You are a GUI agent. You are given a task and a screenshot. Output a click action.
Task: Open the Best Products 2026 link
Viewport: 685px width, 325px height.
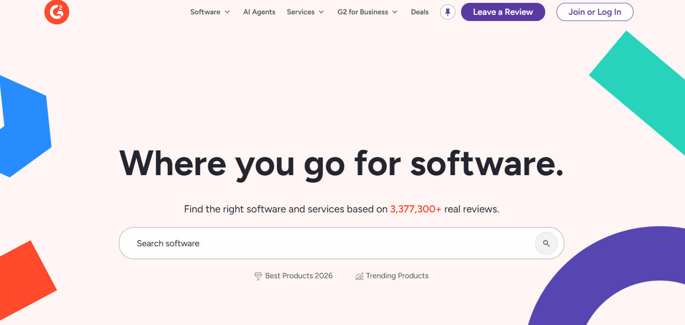tap(294, 276)
